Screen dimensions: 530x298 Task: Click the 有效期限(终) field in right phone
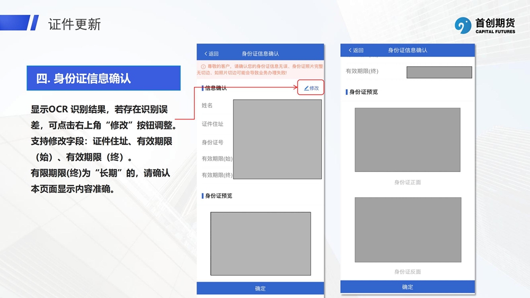point(439,72)
